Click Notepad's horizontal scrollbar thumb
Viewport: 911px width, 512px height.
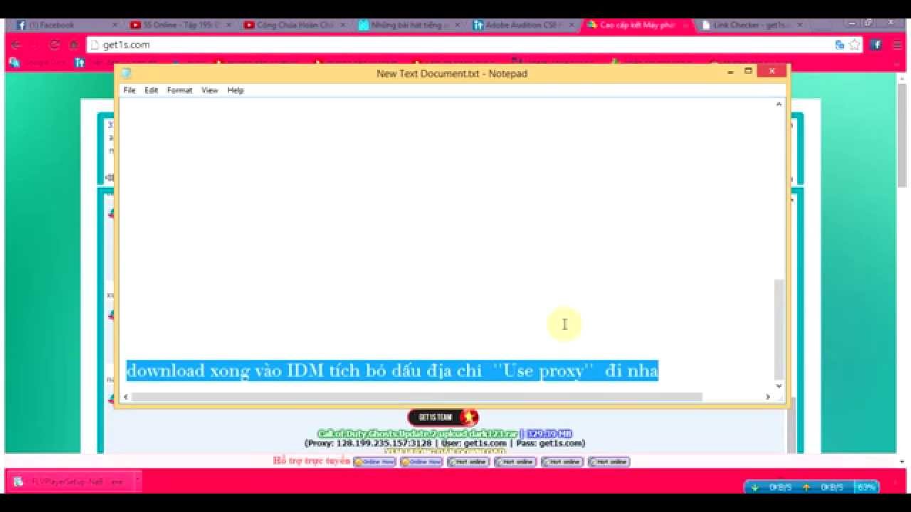417,397
